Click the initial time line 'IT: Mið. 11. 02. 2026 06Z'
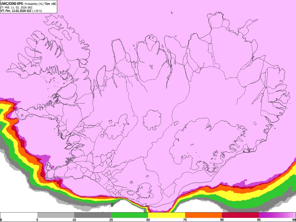296x222 pixels. (16, 7)
